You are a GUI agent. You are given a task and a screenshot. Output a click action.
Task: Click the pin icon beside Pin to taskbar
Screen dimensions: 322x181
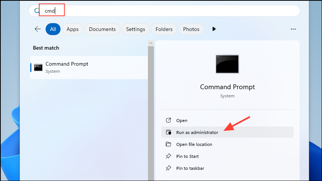(168, 168)
